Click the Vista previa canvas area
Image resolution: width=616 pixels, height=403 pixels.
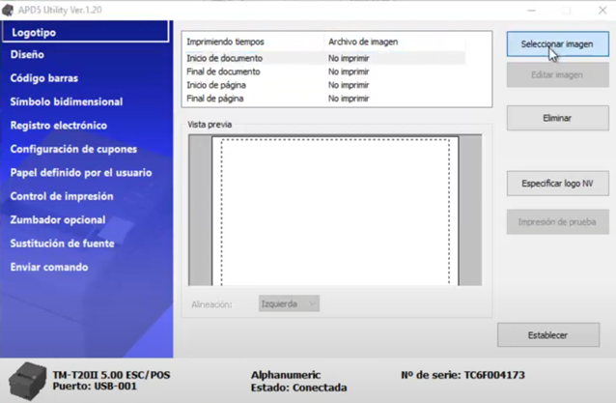[335, 211]
